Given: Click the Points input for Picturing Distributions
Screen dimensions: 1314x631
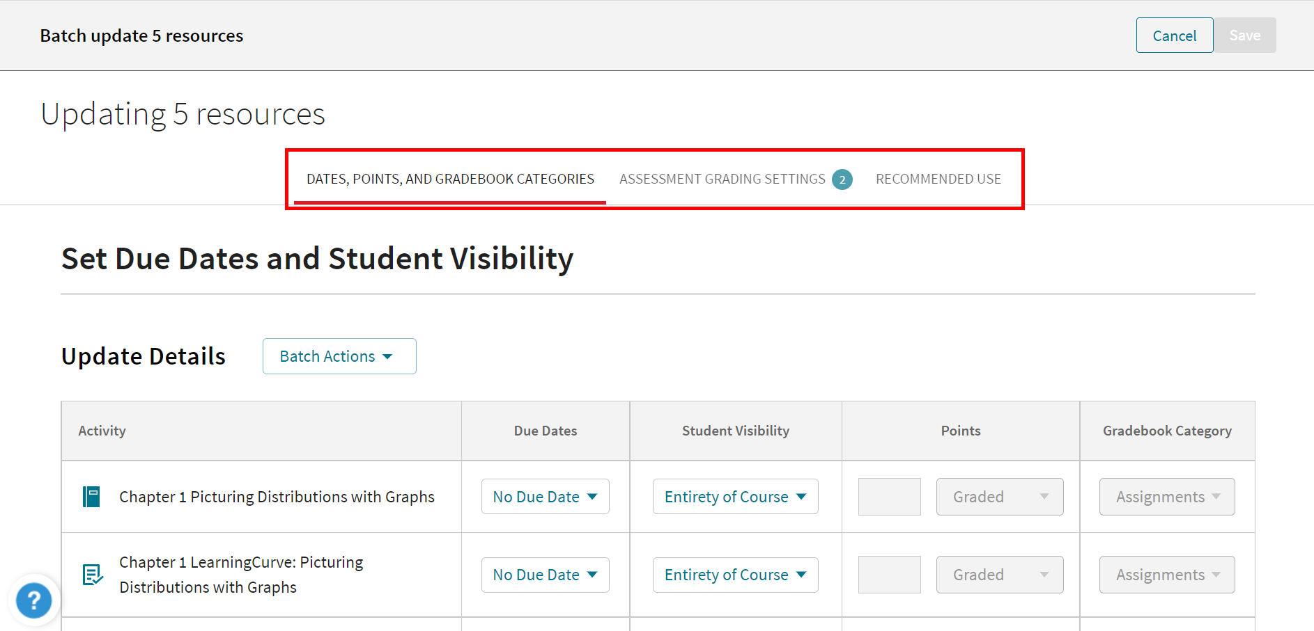Looking at the screenshot, I should pos(889,496).
